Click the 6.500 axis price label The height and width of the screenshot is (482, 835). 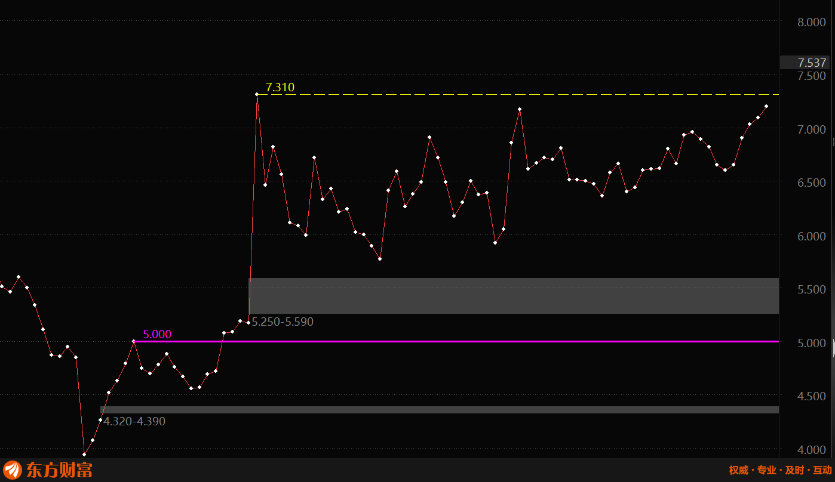click(x=812, y=183)
